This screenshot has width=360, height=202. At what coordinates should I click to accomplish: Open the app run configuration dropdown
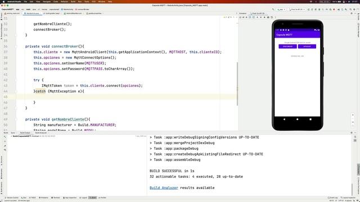tap(281, 10)
